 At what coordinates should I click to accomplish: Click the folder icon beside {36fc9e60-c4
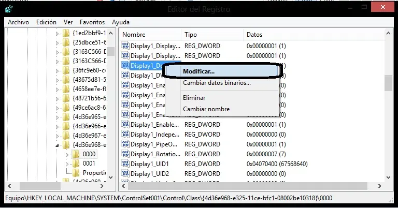tap(66, 70)
